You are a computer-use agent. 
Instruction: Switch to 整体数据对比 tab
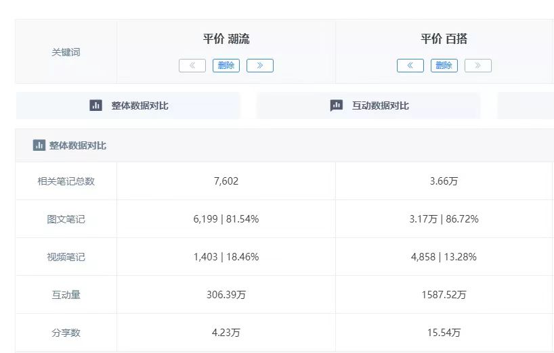[128, 105]
